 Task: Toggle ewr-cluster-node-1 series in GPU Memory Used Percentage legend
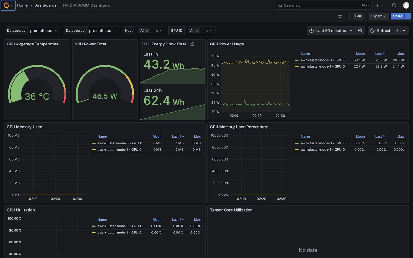323,150
